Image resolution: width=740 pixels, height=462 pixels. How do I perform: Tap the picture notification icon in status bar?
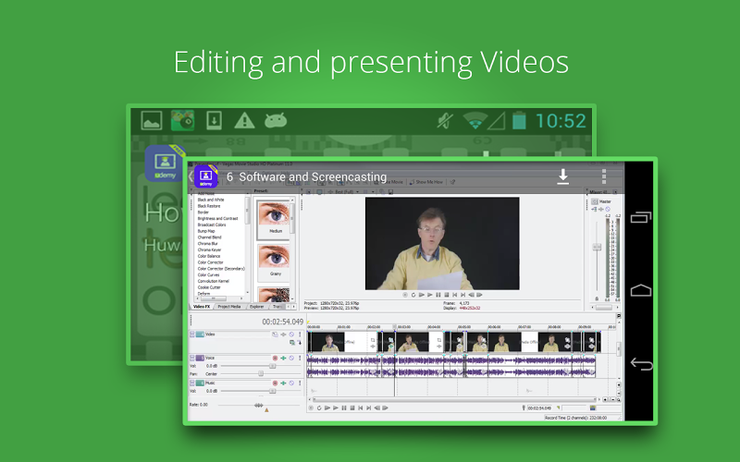pos(152,120)
